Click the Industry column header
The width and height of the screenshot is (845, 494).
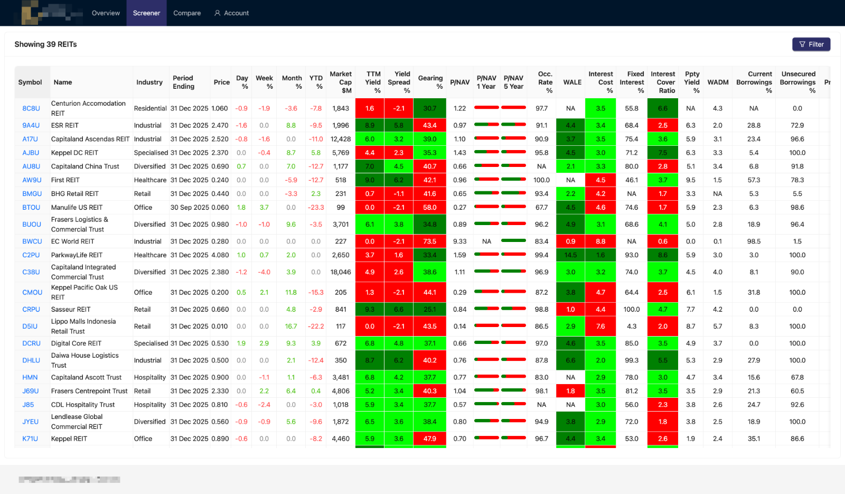pyautogui.click(x=149, y=82)
